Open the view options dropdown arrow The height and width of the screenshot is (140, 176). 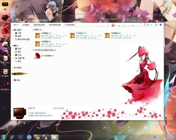(x=151, y=25)
